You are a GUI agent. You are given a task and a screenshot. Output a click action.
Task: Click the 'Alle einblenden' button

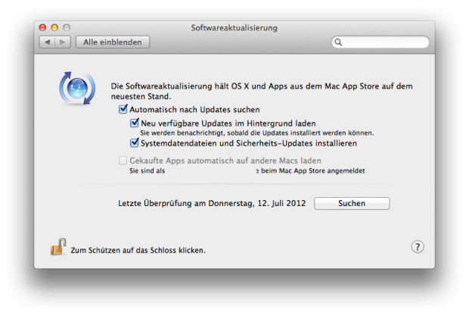[x=113, y=42]
